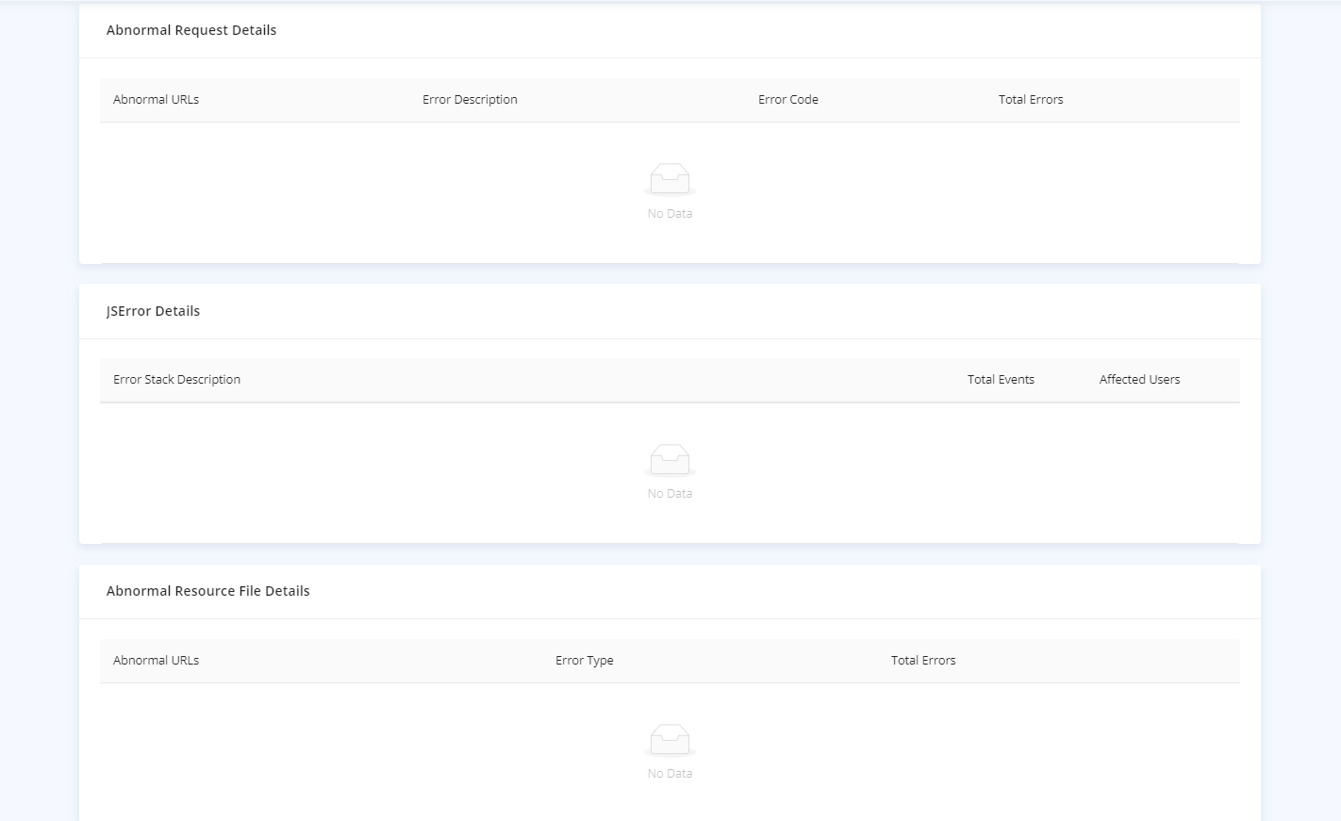1341x821 pixels.
Task: Click the Abnormal Resource File Details title
Action: coord(208,591)
